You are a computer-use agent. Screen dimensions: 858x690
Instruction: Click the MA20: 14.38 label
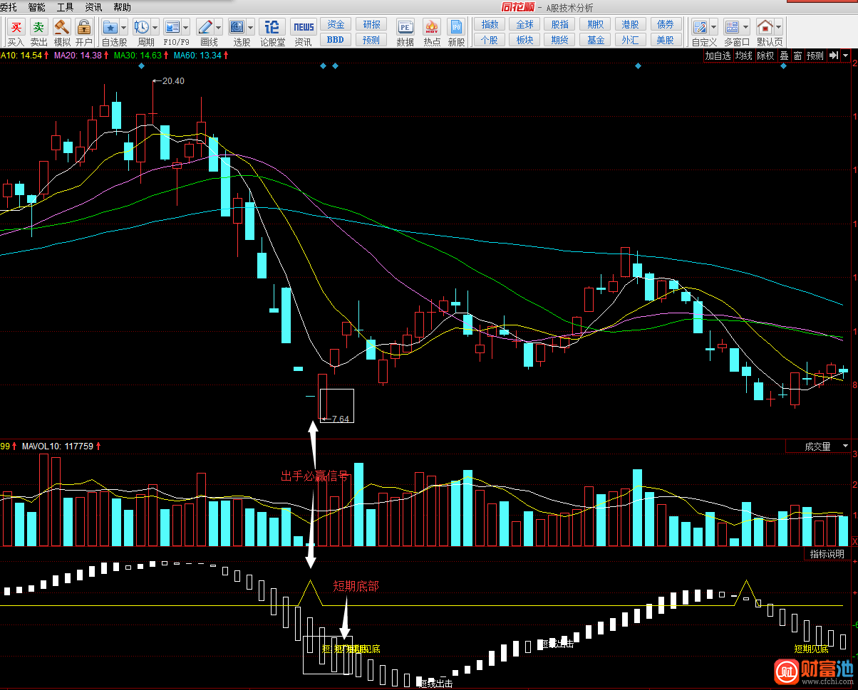tap(80, 55)
